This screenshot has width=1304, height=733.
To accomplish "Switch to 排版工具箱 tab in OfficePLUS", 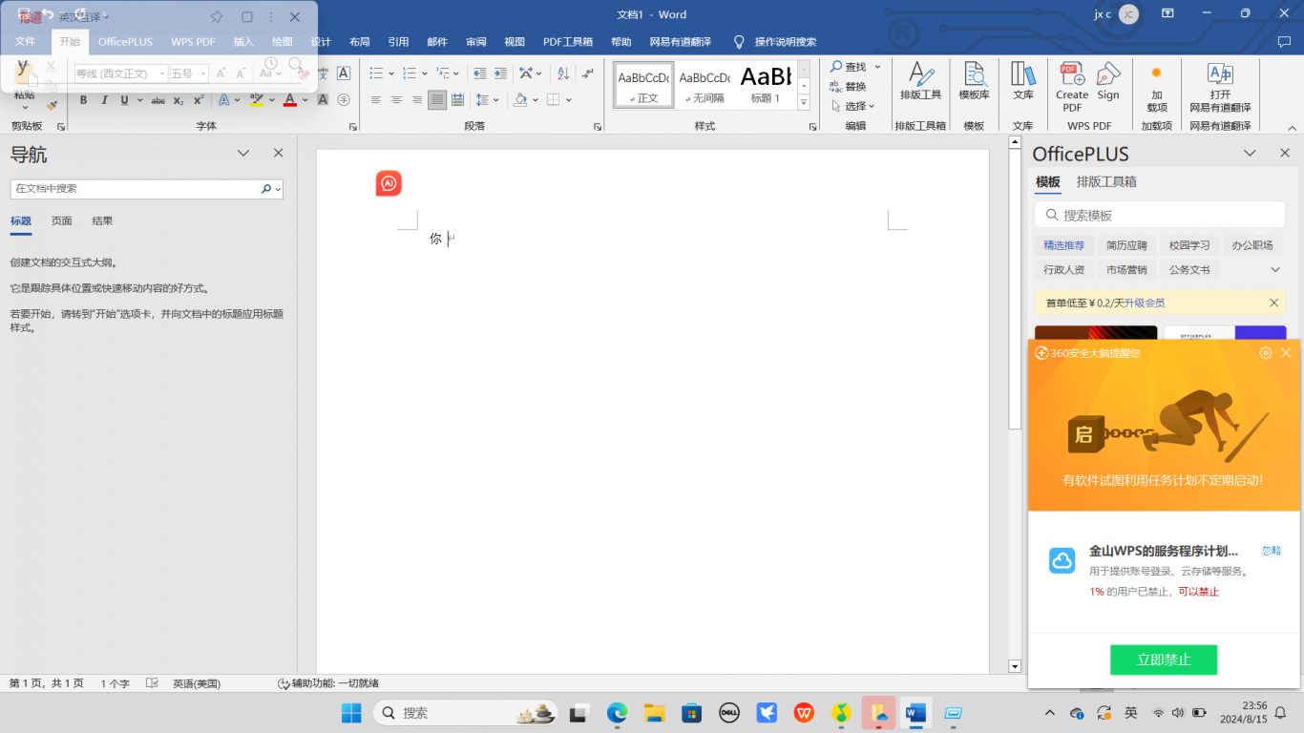I will [x=1106, y=182].
